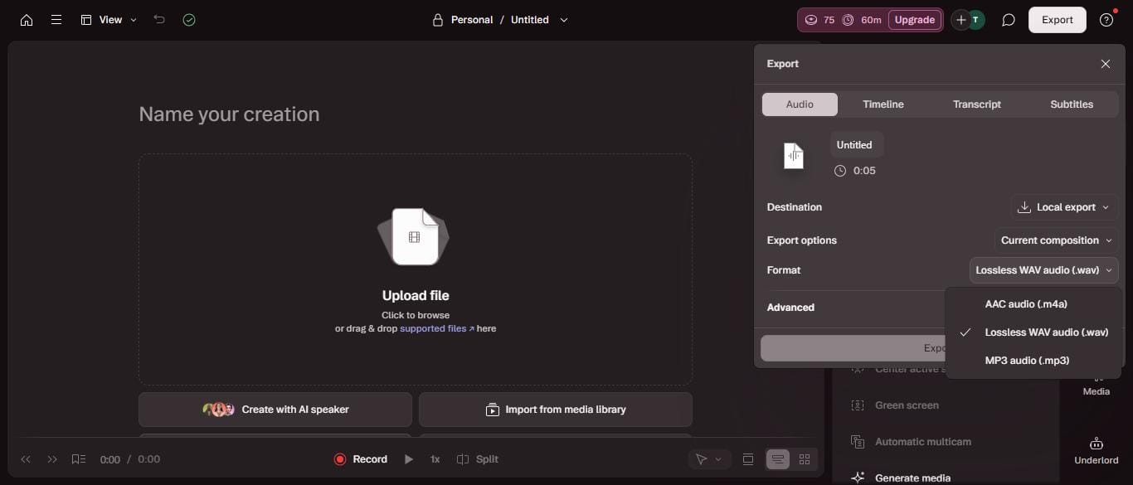Toggle the timeline panel view icon
The width and height of the screenshot is (1133, 485).
point(748,459)
